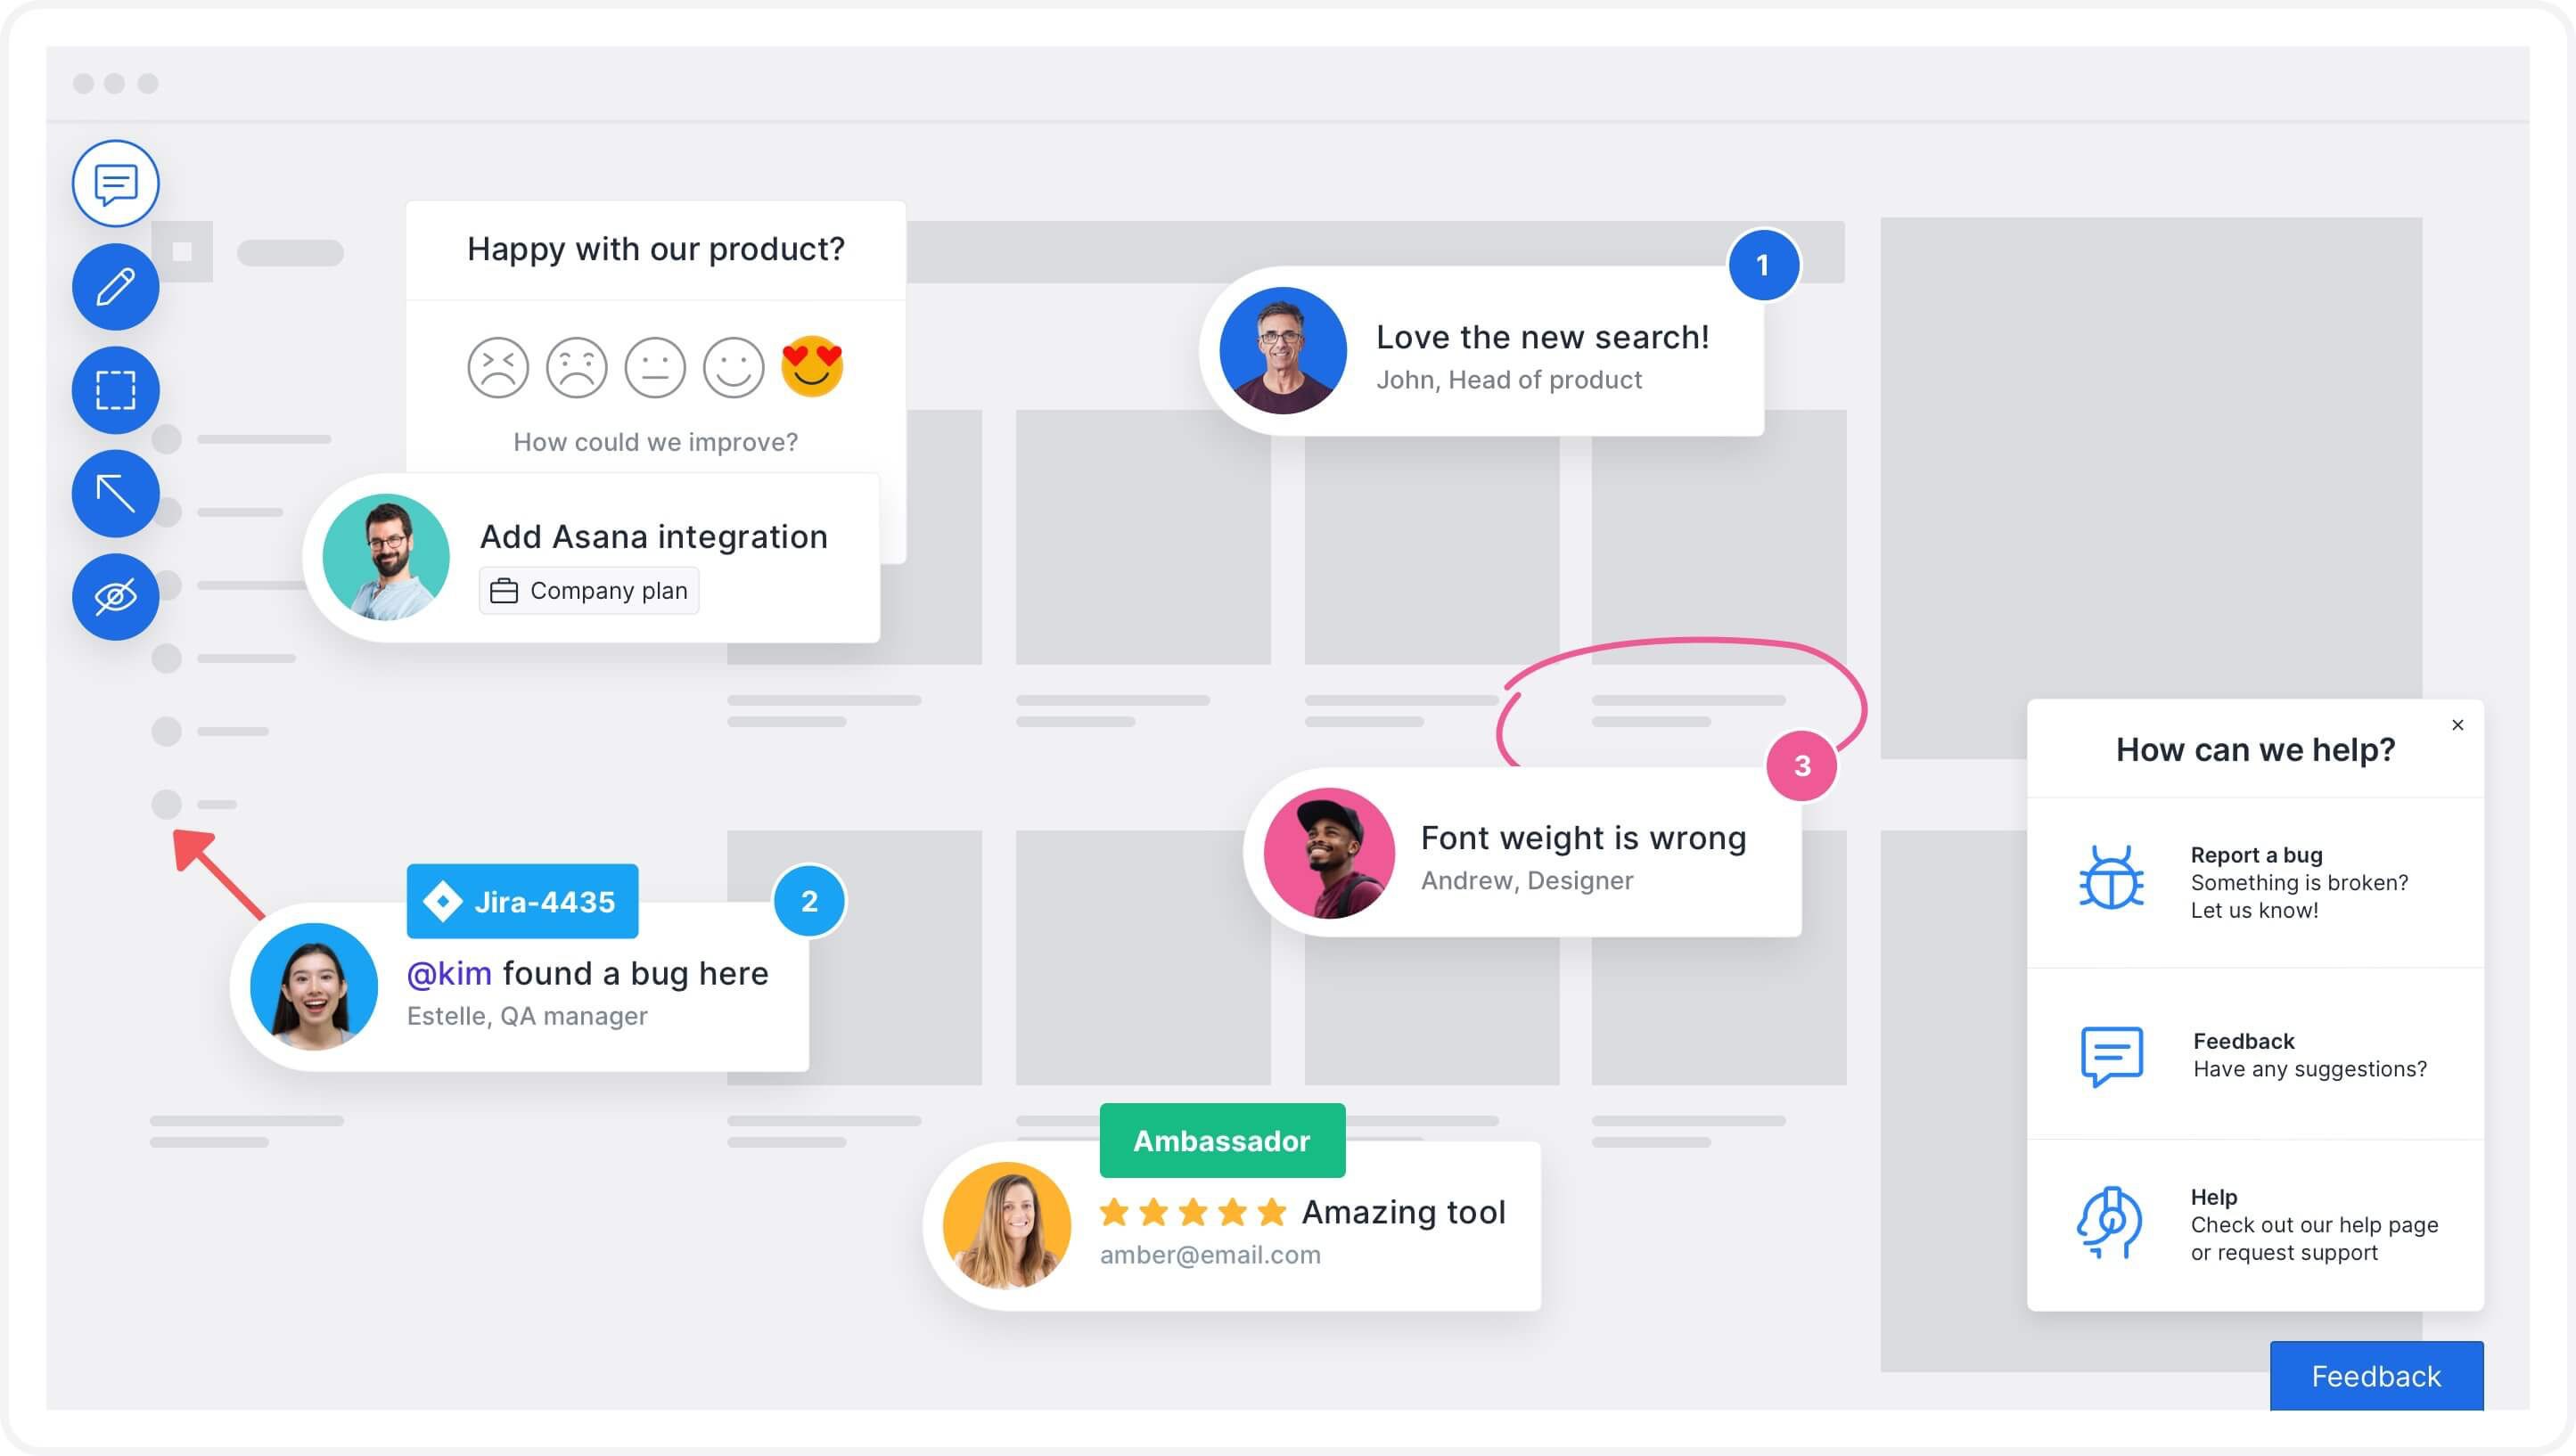Rate with the heart-eyes emoji
The width and height of the screenshot is (2576, 1456).
coord(811,367)
